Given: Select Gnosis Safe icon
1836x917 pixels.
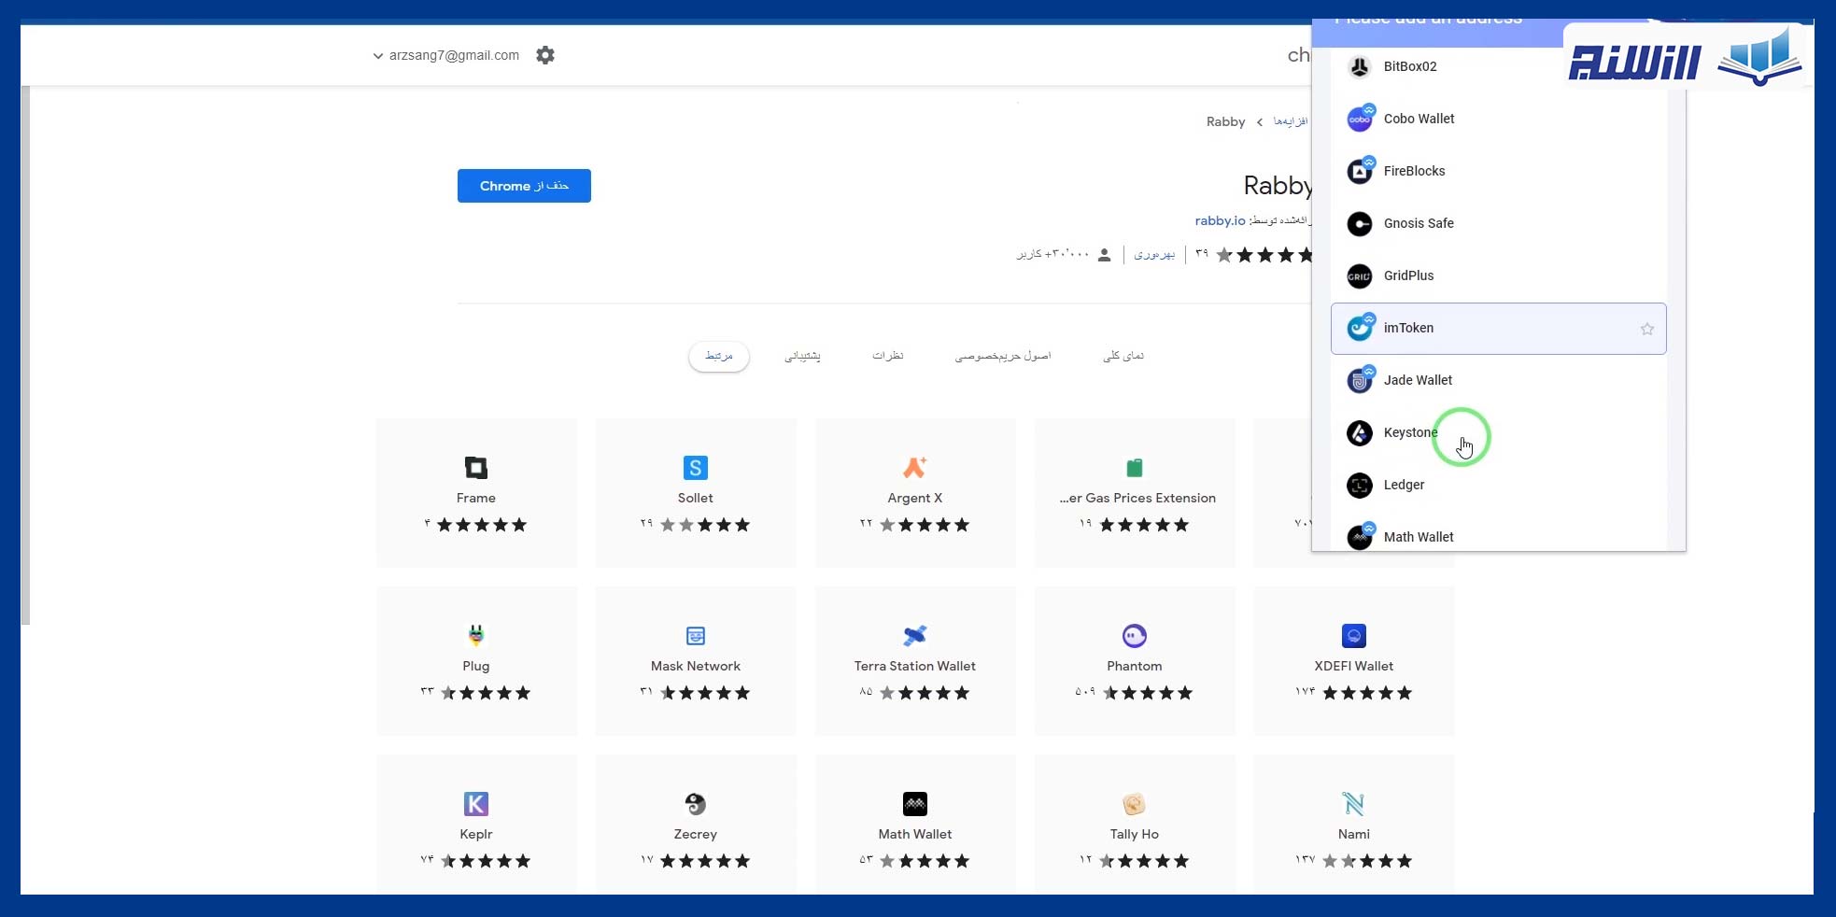Looking at the screenshot, I should 1360,223.
